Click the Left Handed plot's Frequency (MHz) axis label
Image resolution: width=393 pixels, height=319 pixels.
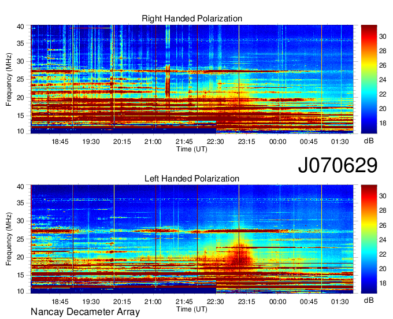click(x=9, y=239)
